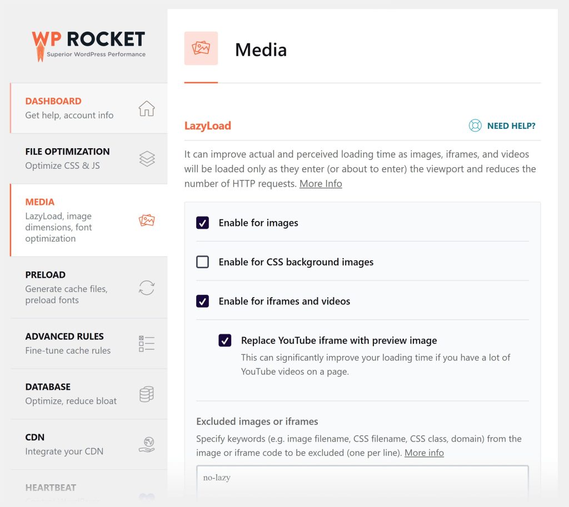Uncheck Enable for images
The width and height of the screenshot is (569, 507).
tap(202, 223)
